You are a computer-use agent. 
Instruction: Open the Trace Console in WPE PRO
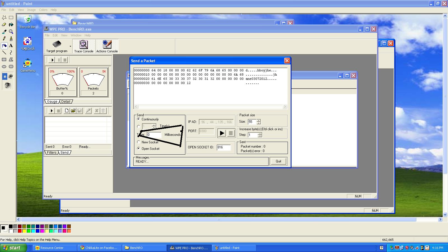(84, 46)
